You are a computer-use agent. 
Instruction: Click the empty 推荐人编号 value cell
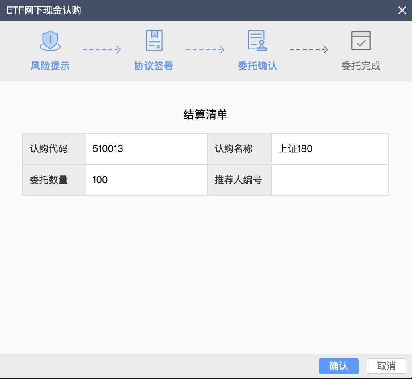point(330,180)
